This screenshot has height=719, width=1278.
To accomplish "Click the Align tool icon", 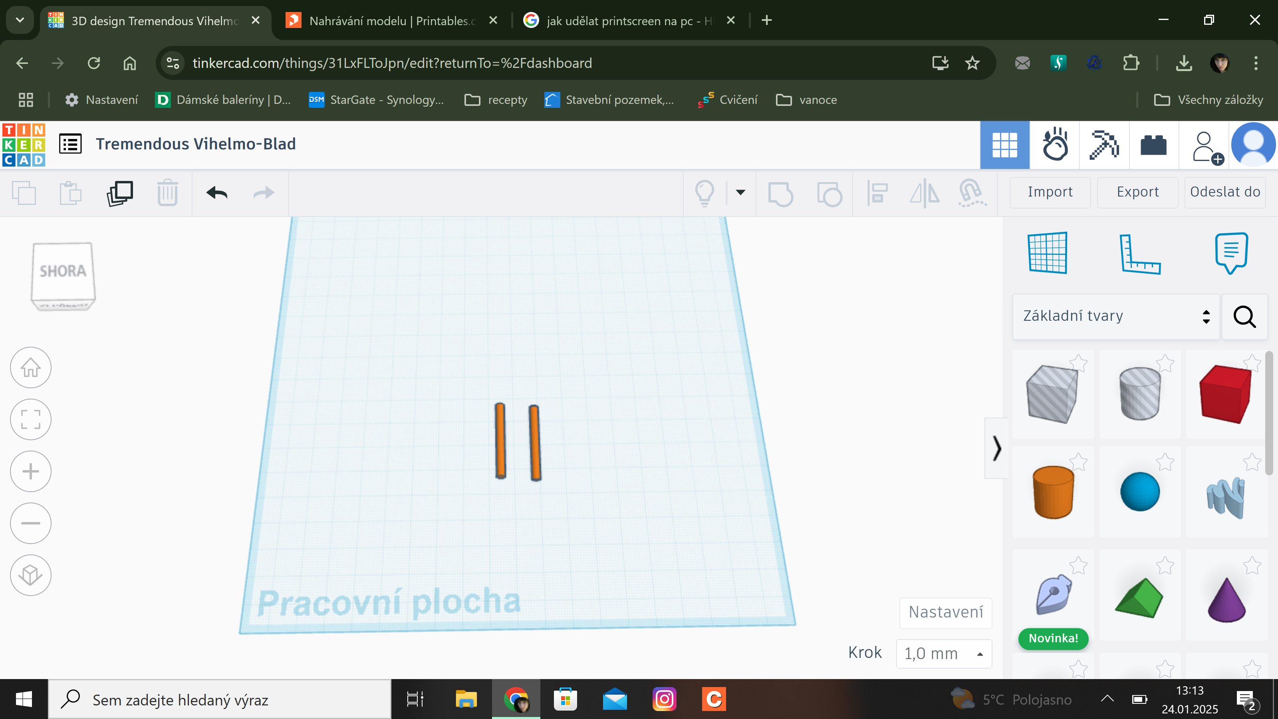I will [x=877, y=193].
